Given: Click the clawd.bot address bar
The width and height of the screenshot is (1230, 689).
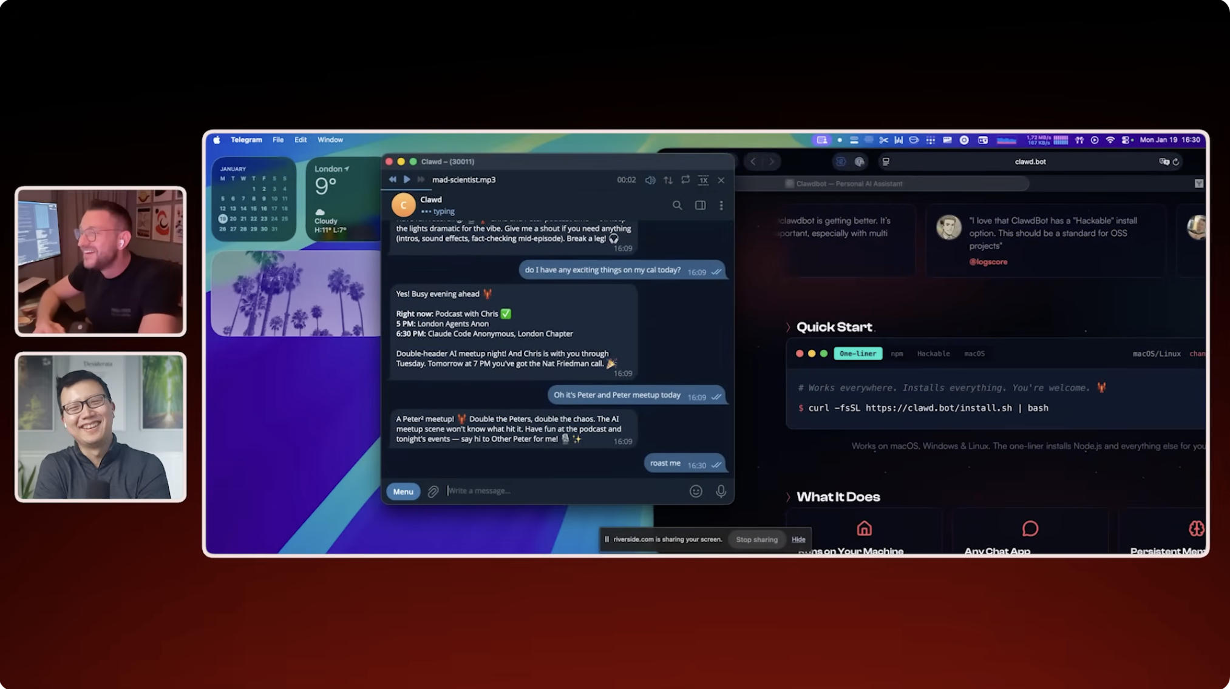Looking at the screenshot, I should coord(1030,162).
